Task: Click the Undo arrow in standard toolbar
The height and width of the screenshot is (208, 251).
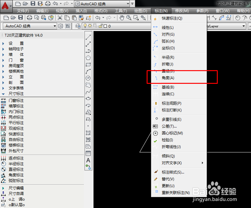Action: point(98,18)
